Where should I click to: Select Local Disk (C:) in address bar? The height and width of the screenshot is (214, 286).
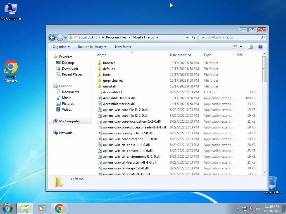pyautogui.click(x=89, y=37)
